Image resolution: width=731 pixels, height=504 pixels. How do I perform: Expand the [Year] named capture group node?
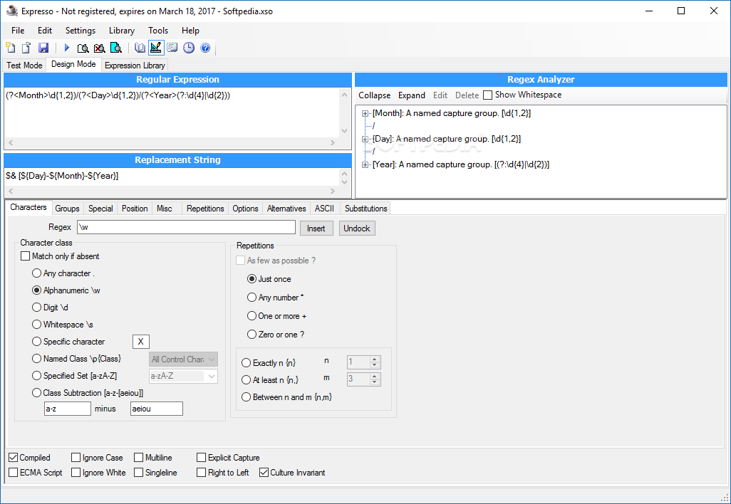pyautogui.click(x=365, y=164)
